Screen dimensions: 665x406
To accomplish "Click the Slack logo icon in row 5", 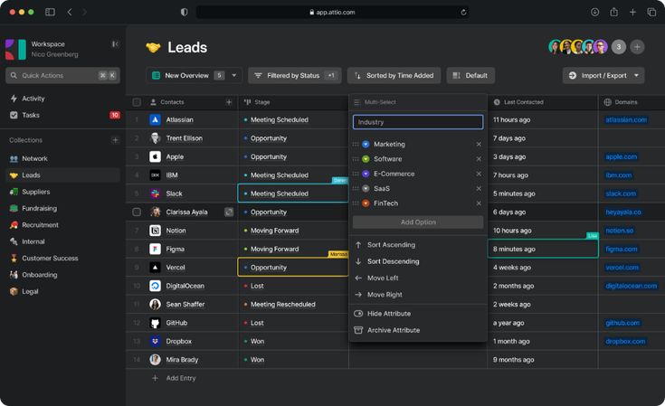I will [x=156, y=194].
